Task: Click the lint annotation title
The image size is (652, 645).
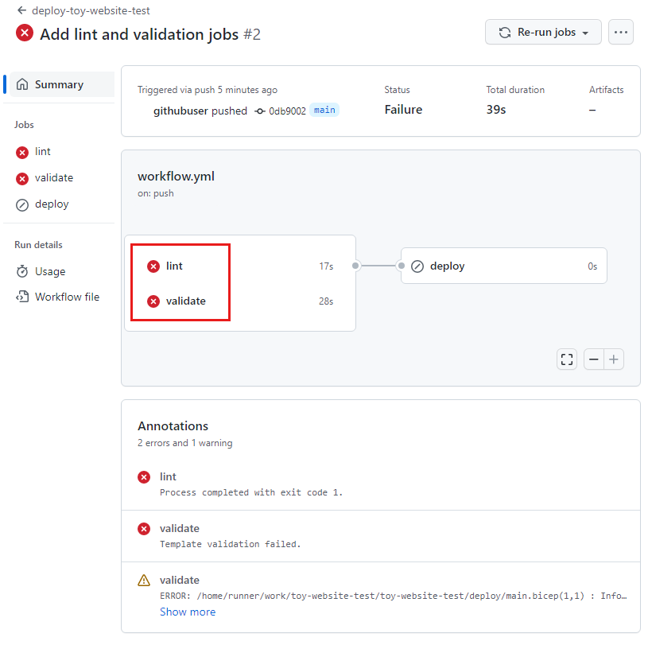Action: click(168, 476)
